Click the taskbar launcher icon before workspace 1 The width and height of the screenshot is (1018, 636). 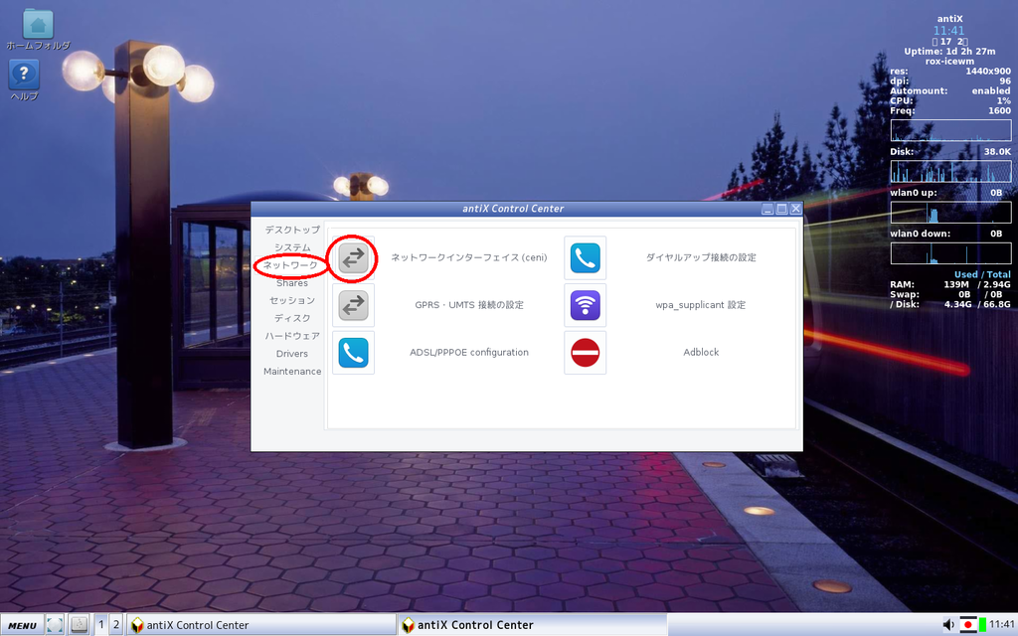click(80, 625)
